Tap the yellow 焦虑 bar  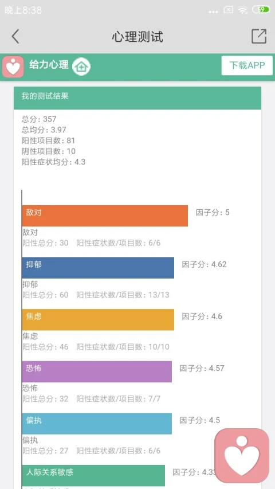tap(98, 320)
